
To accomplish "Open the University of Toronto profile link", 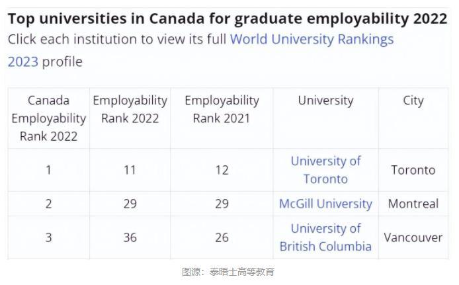I will click(325, 170).
